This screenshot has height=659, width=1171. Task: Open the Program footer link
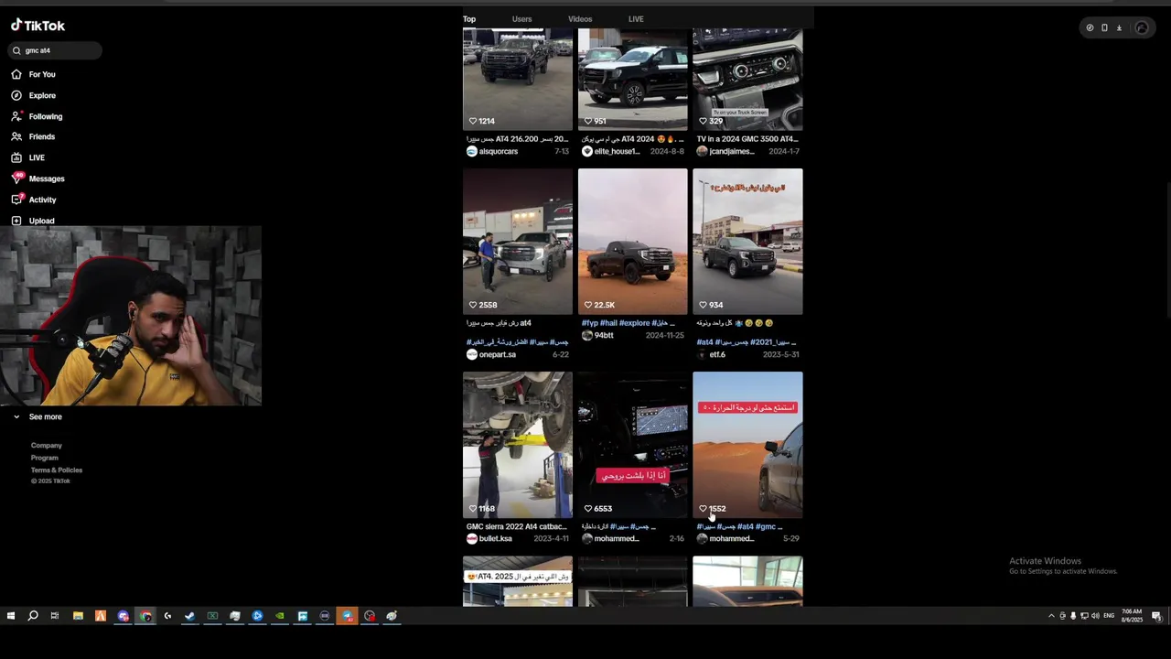point(44,458)
